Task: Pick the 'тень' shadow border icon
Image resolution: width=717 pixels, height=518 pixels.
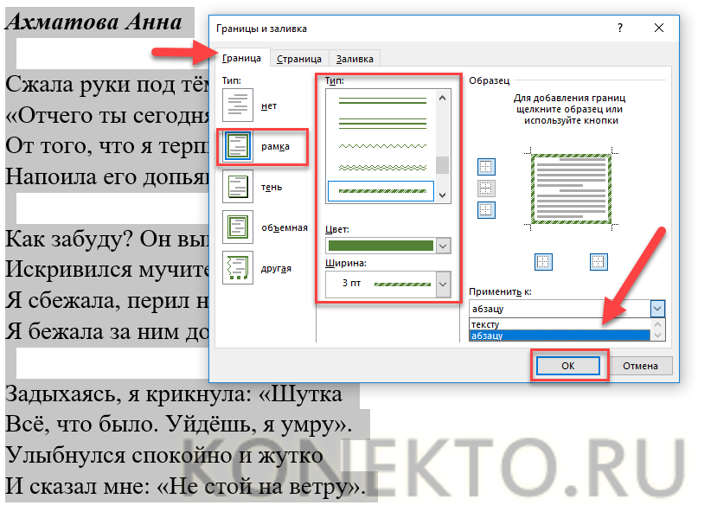Action: coord(236,187)
